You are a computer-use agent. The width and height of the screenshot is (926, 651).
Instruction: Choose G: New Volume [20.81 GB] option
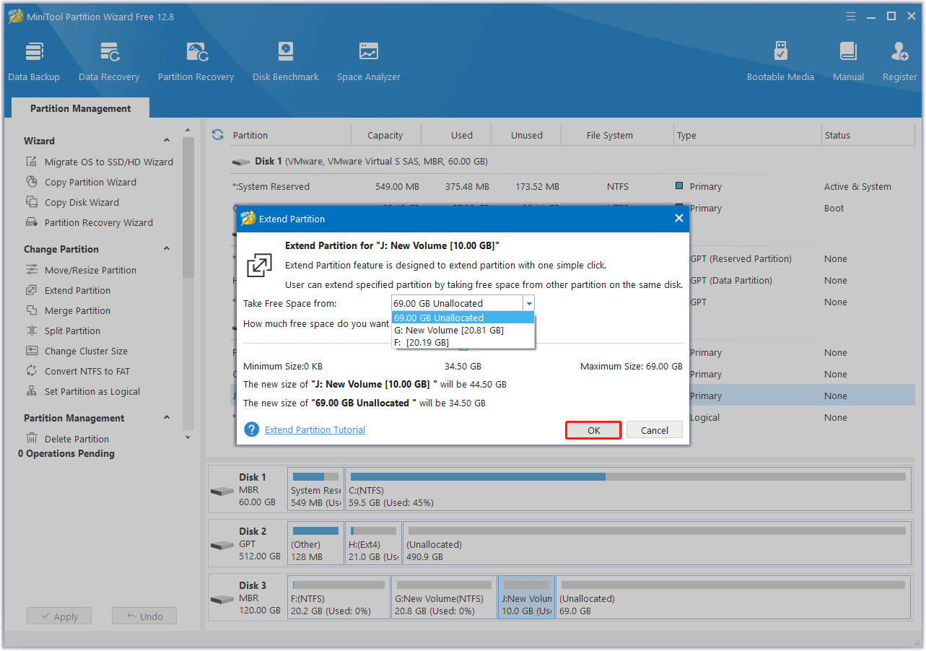pos(463,330)
